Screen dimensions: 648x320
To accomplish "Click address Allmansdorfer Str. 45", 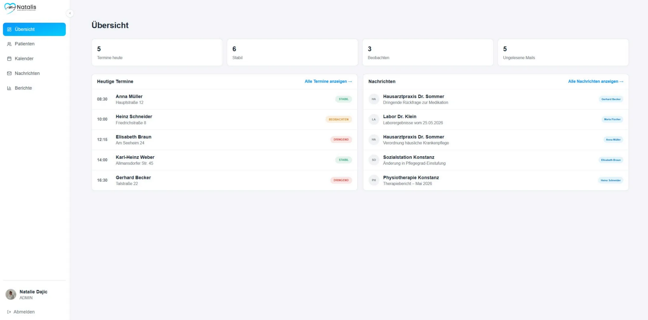I will 134,163.
